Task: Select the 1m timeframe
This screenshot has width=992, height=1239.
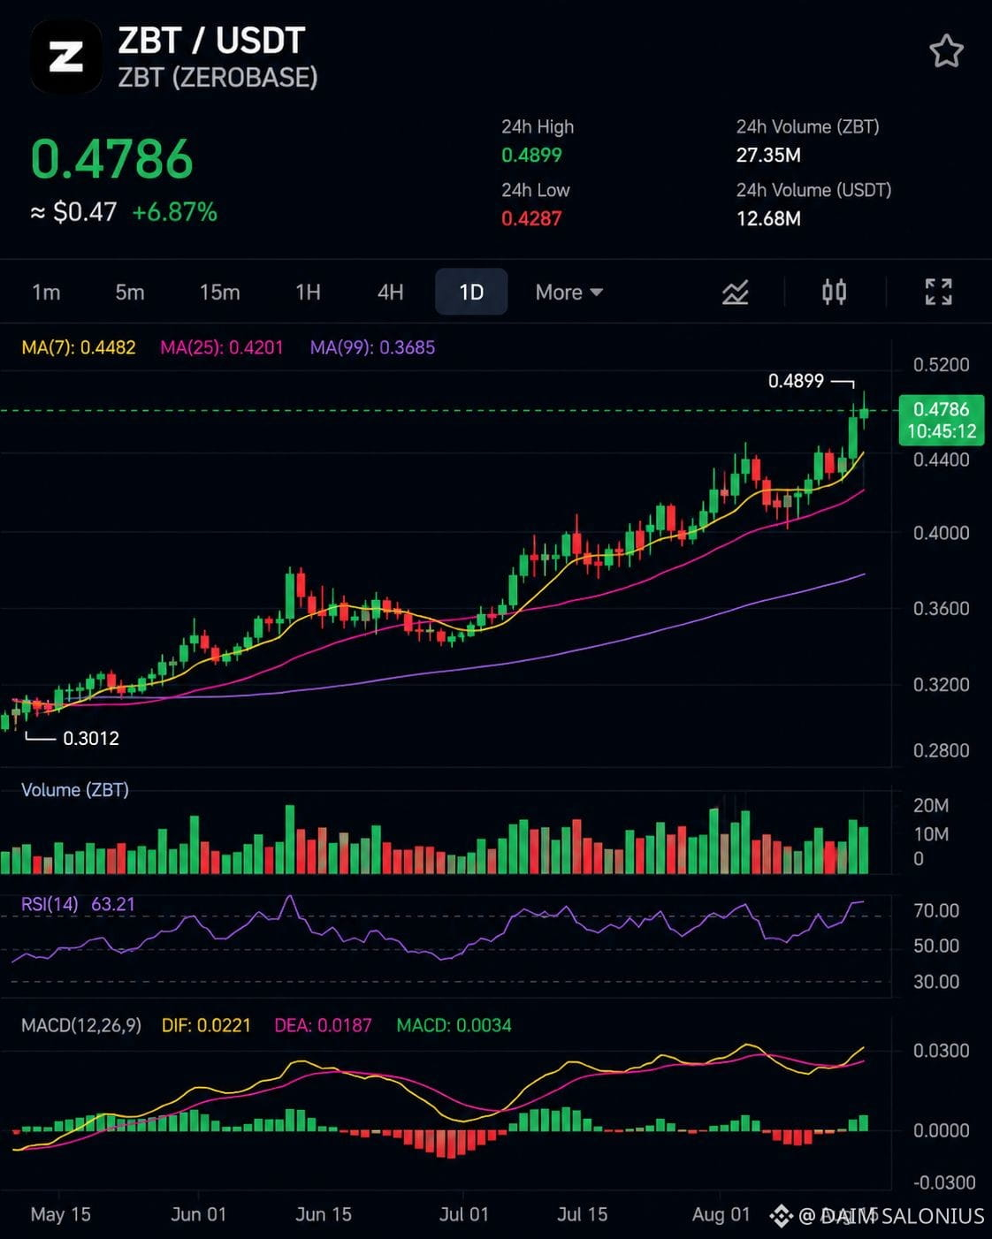Action: tap(46, 293)
